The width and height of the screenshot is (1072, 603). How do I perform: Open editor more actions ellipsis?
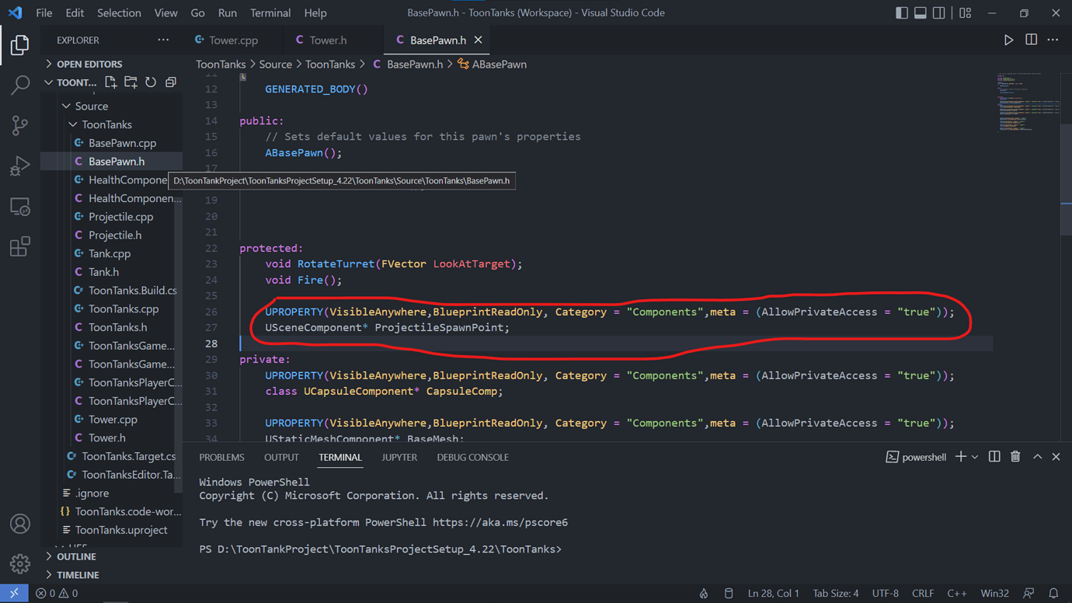coord(1053,40)
